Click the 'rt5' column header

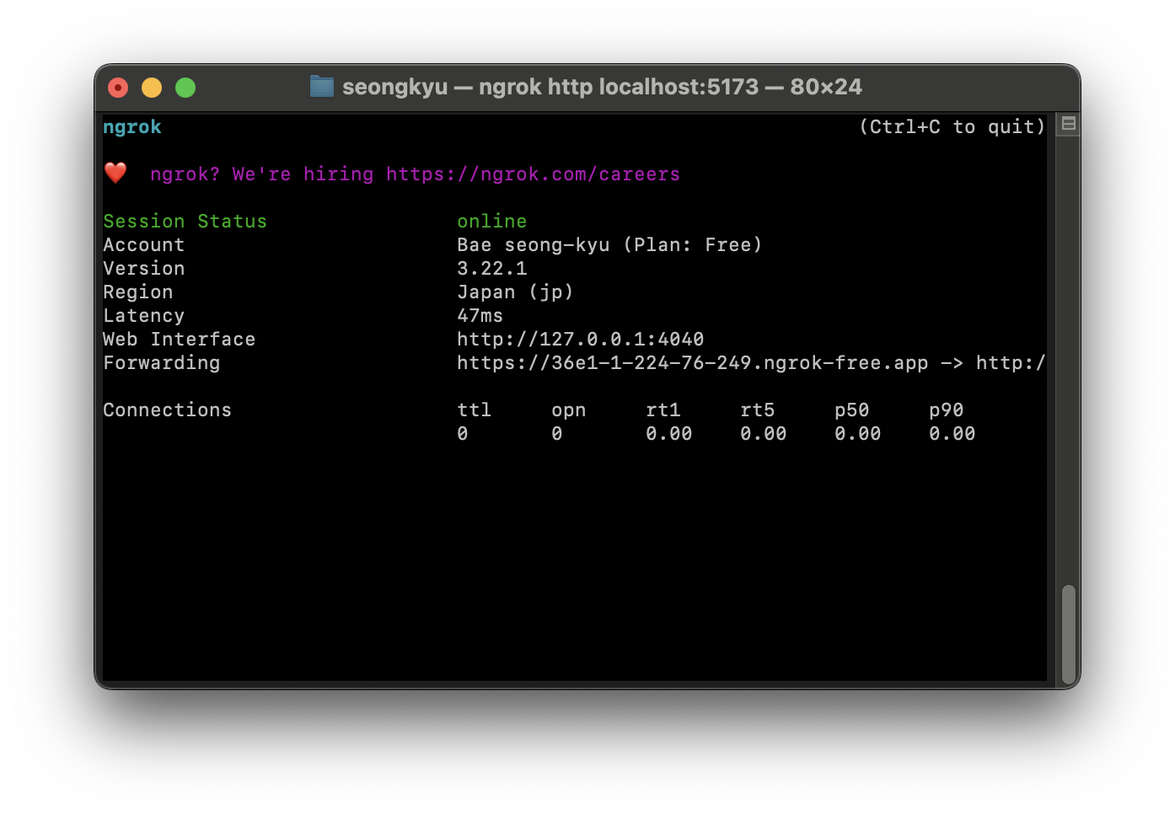tap(757, 410)
